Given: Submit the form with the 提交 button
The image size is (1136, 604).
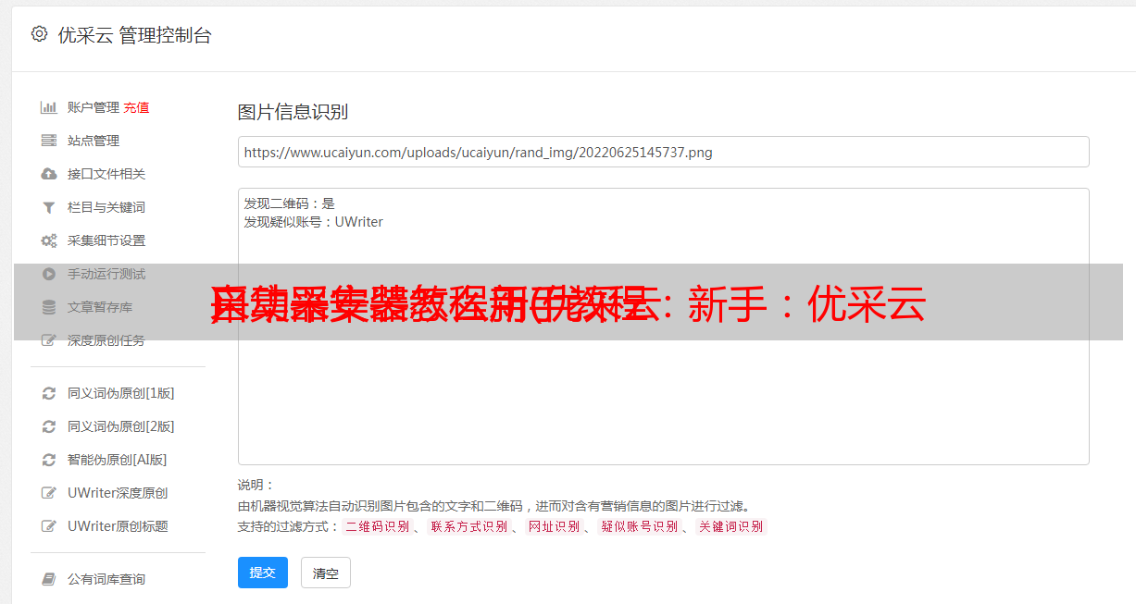Looking at the screenshot, I should 263,573.
